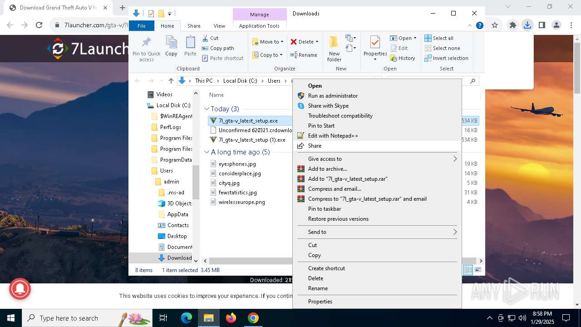Reload the Chrome page
This screenshot has width=581, height=327.
point(39,25)
